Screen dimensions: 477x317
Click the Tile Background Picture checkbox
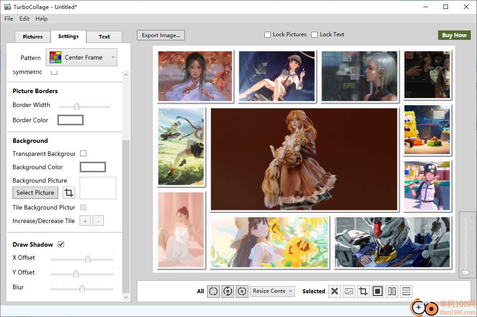[x=83, y=207]
